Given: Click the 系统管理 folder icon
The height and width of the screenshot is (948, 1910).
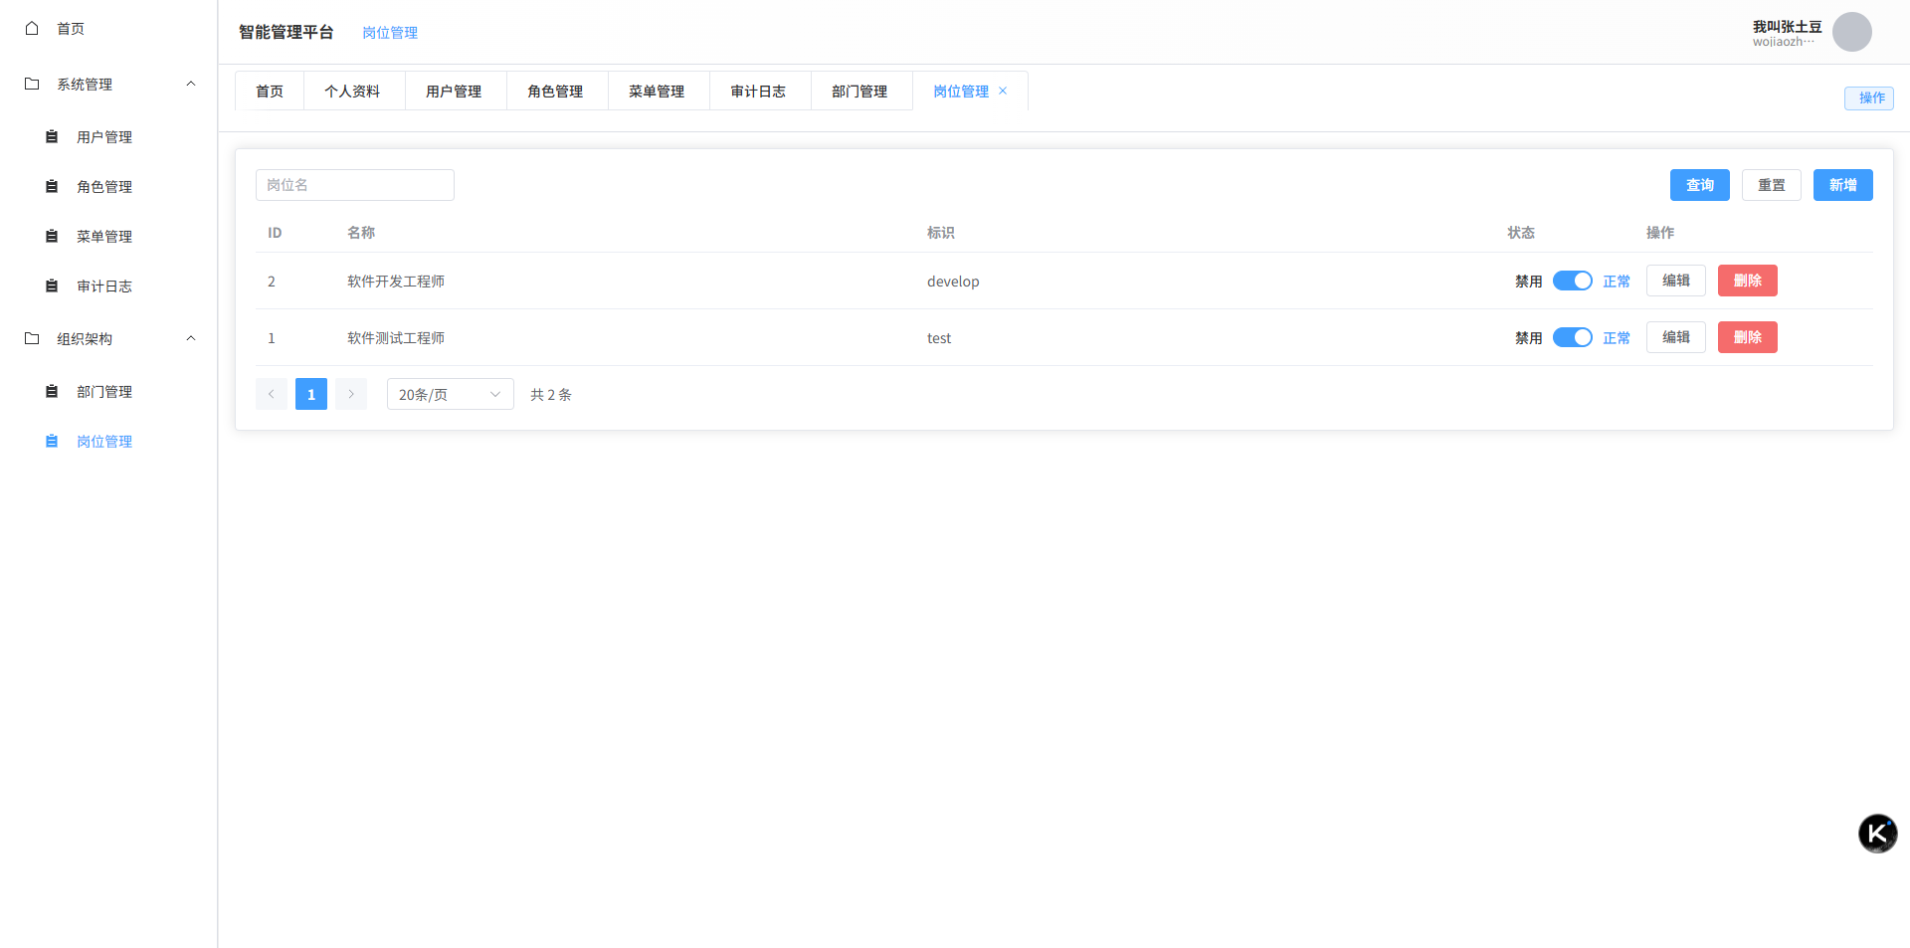Looking at the screenshot, I should [x=32, y=84].
